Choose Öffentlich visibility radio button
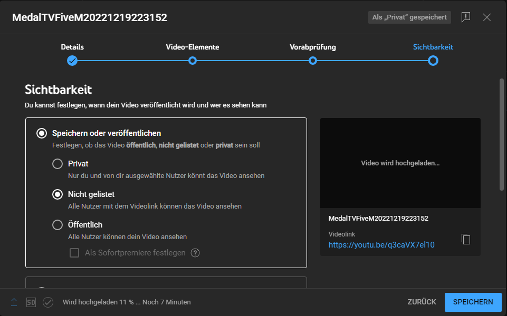 [x=58, y=225]
